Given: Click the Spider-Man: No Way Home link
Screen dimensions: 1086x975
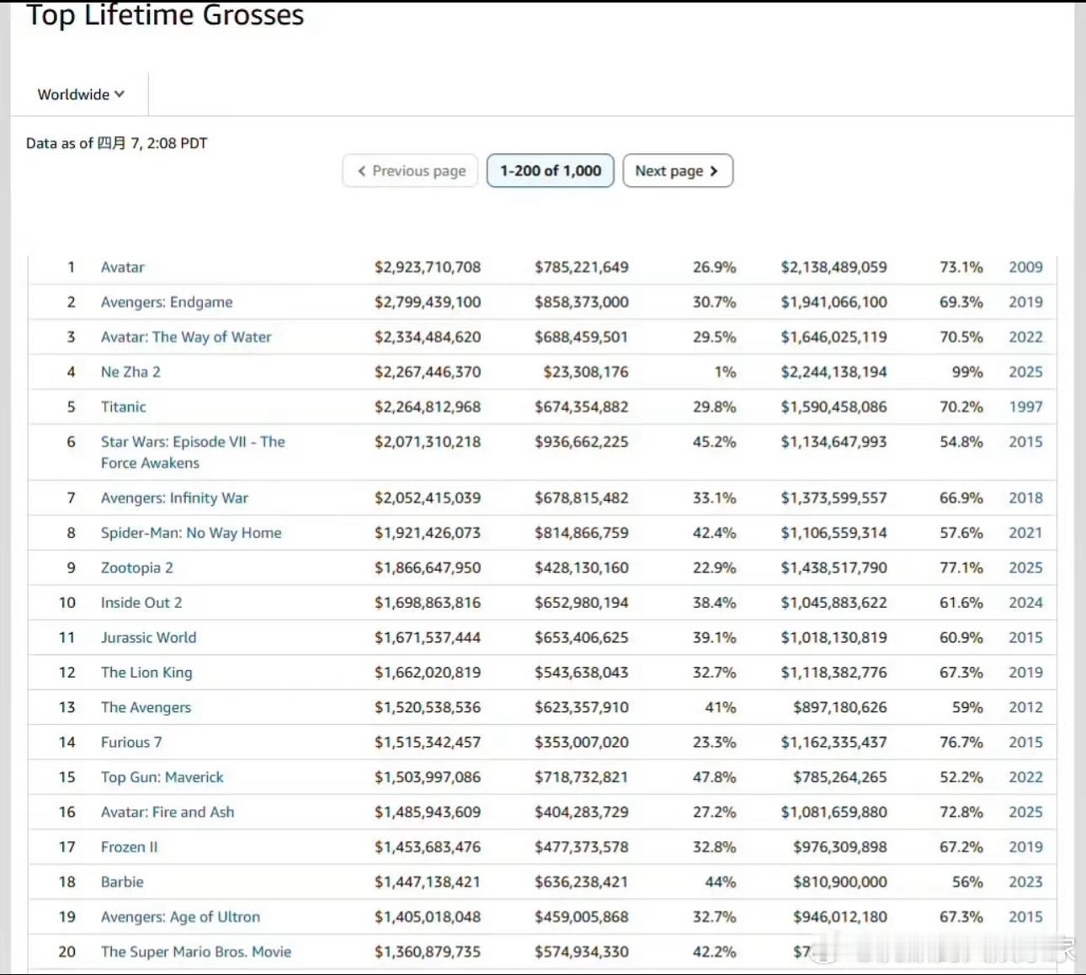Looking at the screenshot, I should click(191, 533).
